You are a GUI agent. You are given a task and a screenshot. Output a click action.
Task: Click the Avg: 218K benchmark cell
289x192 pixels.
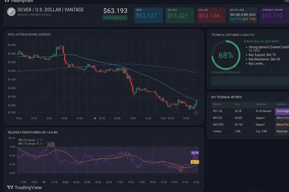[261, 131]
